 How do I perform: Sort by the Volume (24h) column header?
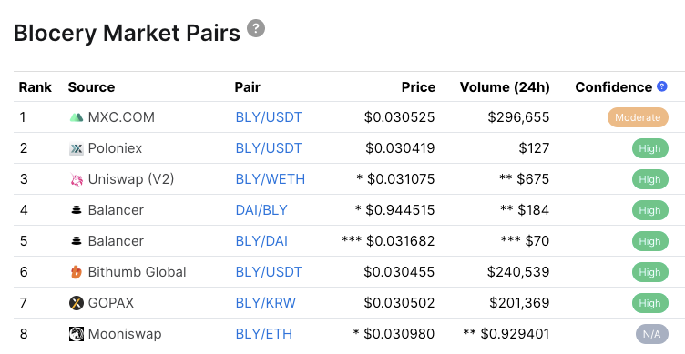505,86
